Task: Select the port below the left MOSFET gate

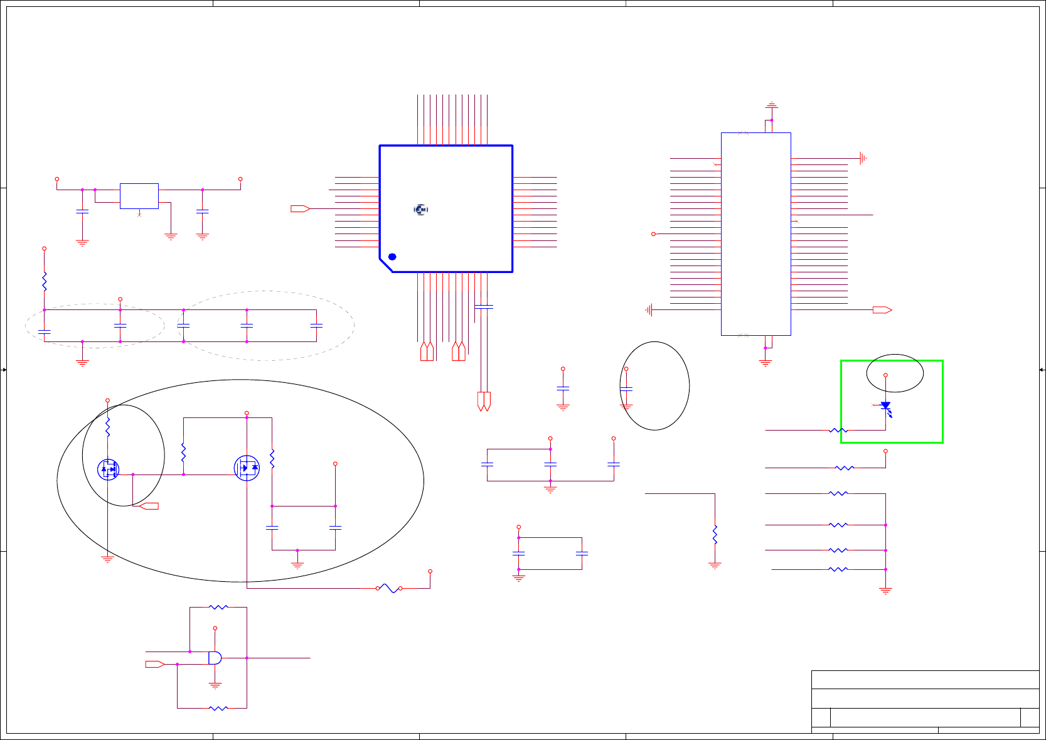Action: 149,506
